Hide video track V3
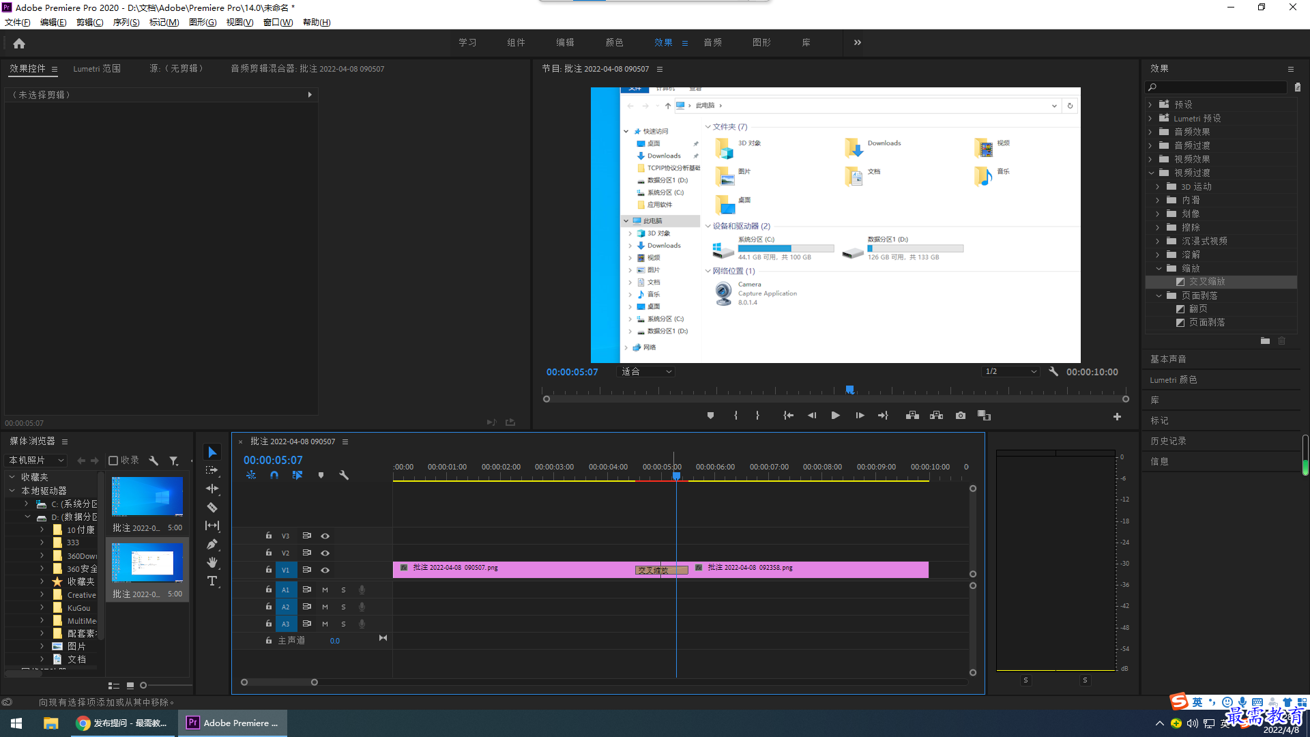The image size is (1310, 737). point(325,536)
